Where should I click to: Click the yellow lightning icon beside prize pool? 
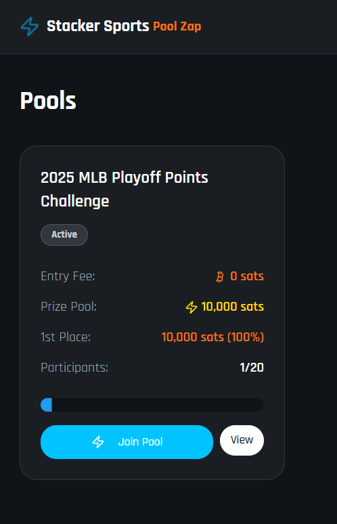192,307
